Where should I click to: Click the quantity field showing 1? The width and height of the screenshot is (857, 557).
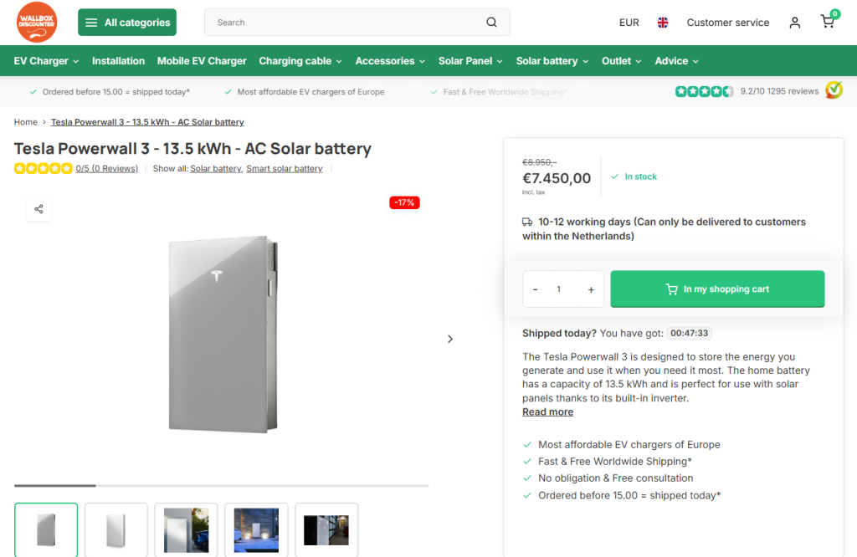coord(558,289)
